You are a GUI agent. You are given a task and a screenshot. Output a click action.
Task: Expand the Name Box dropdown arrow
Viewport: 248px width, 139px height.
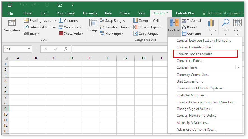(29, 49)
